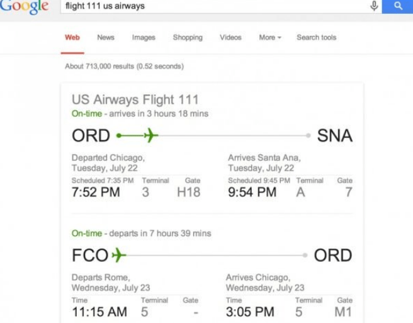413x323 pixels.
Task: Click the ORD destination endpoint dot
Action: coord(305,255)
